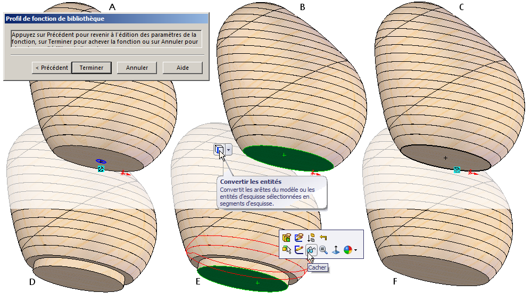Image resolution: width=532 pixels, height=293 pixels.
Task: Click the Profil de fonction de bibliothèque title bar
Action: 106,18
